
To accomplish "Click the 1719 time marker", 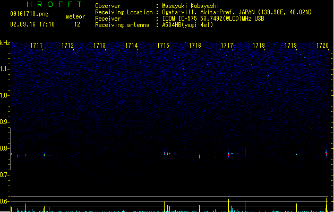I will tap(291, 46).
